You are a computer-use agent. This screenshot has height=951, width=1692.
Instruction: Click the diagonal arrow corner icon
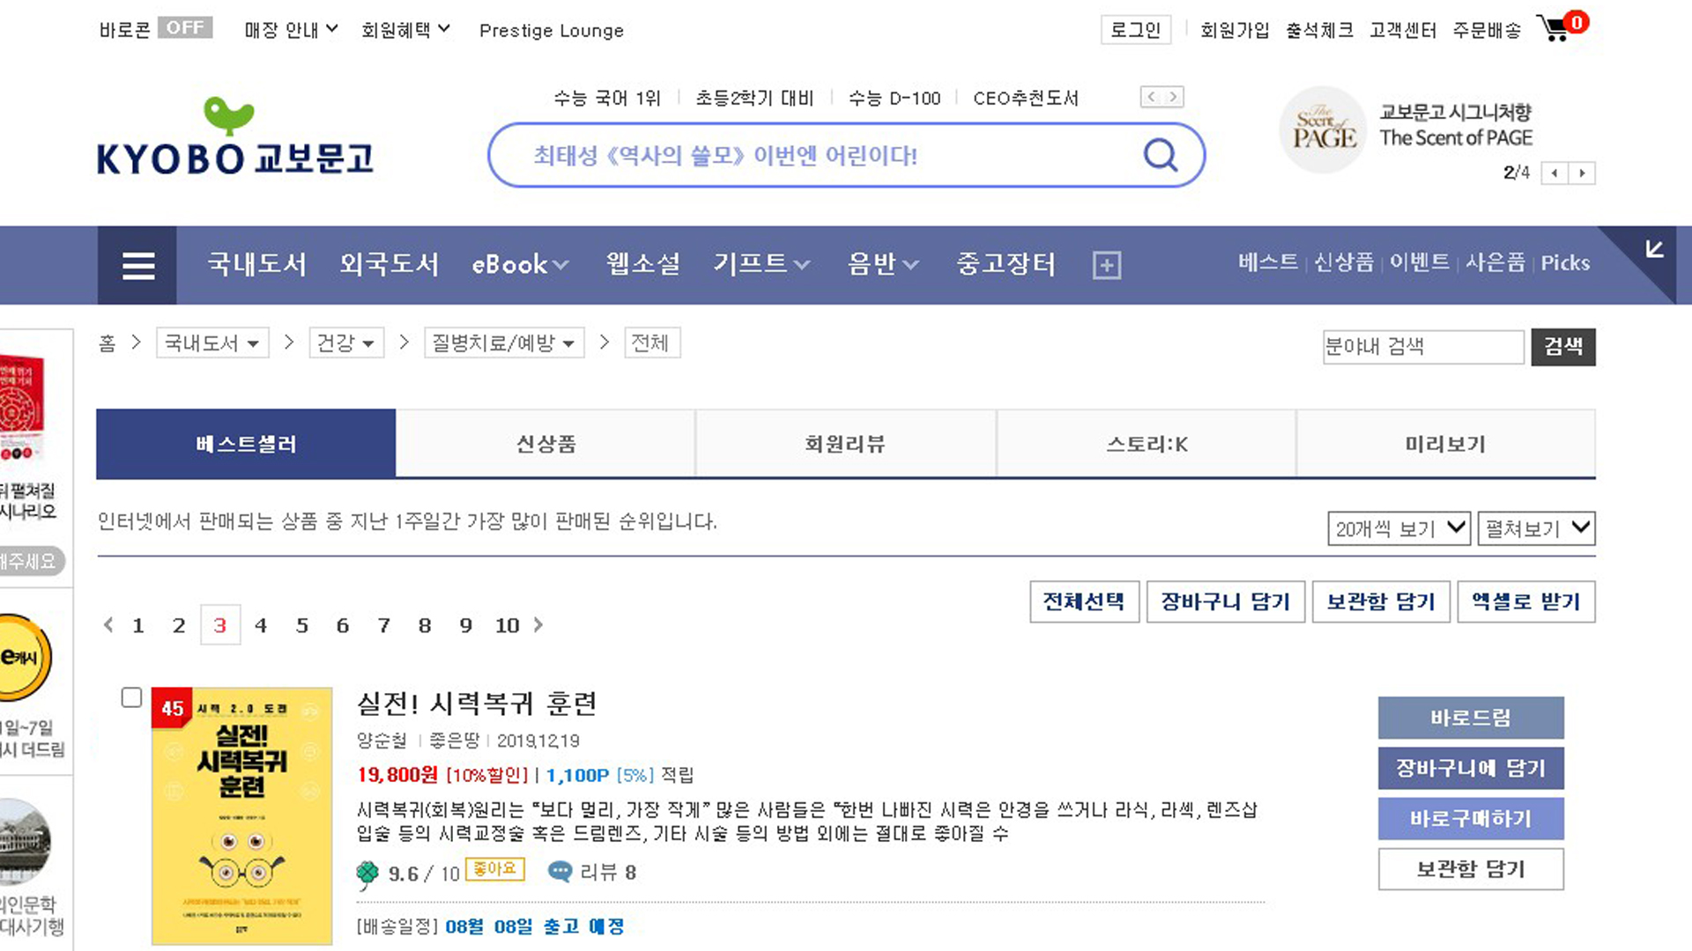(x=1654, y=250)
